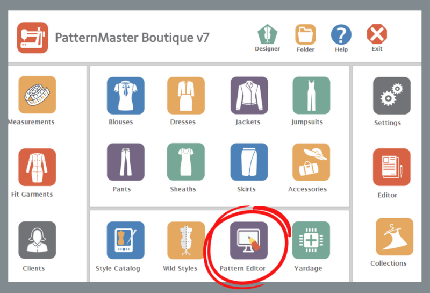Open the Folder icon in header
Viewport: 430px width, 293px height.
coord(305,34)
